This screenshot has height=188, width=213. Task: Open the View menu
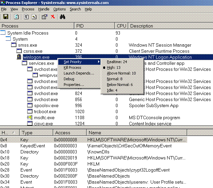(x=14, y=9)
